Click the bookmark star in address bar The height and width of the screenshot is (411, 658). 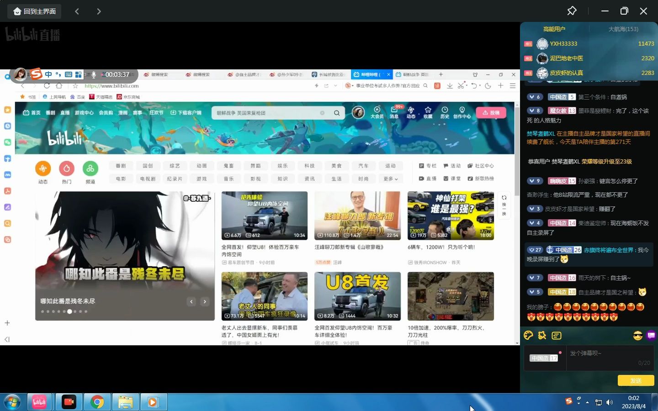tap(75, 86)
